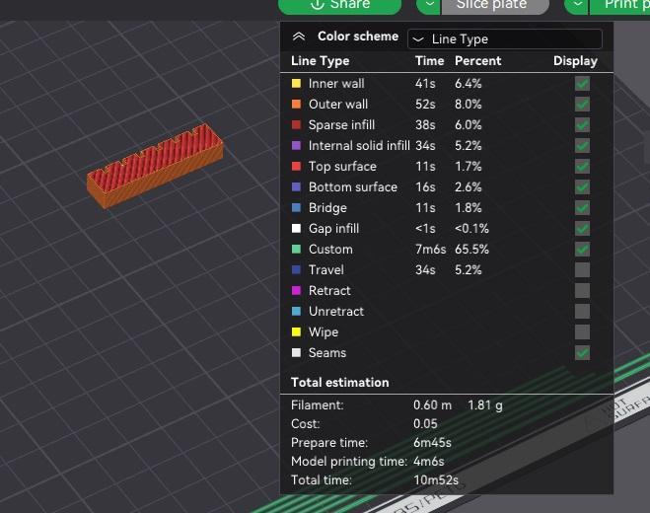Select the Retract label
The image size is (650, 513).
tap(329, 291)
